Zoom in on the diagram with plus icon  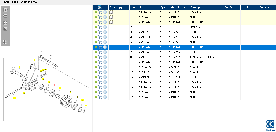(5, 10)
